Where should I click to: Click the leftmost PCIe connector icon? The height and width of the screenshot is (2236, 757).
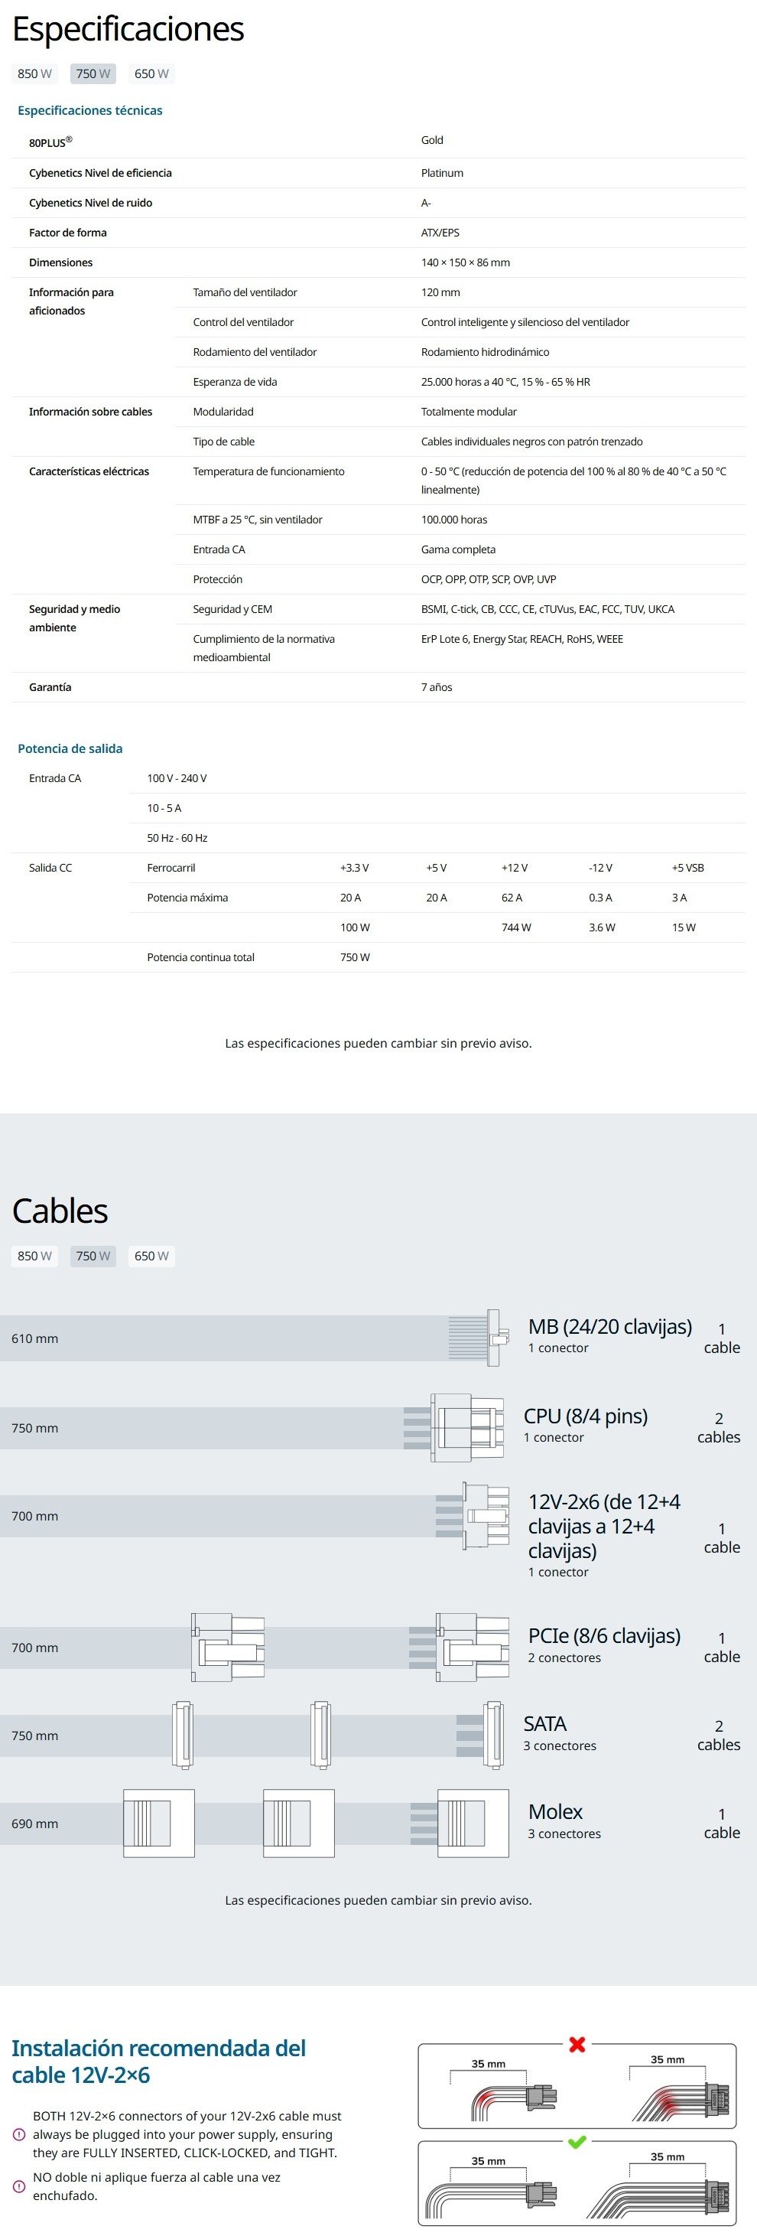click(x=227, y=1647)
